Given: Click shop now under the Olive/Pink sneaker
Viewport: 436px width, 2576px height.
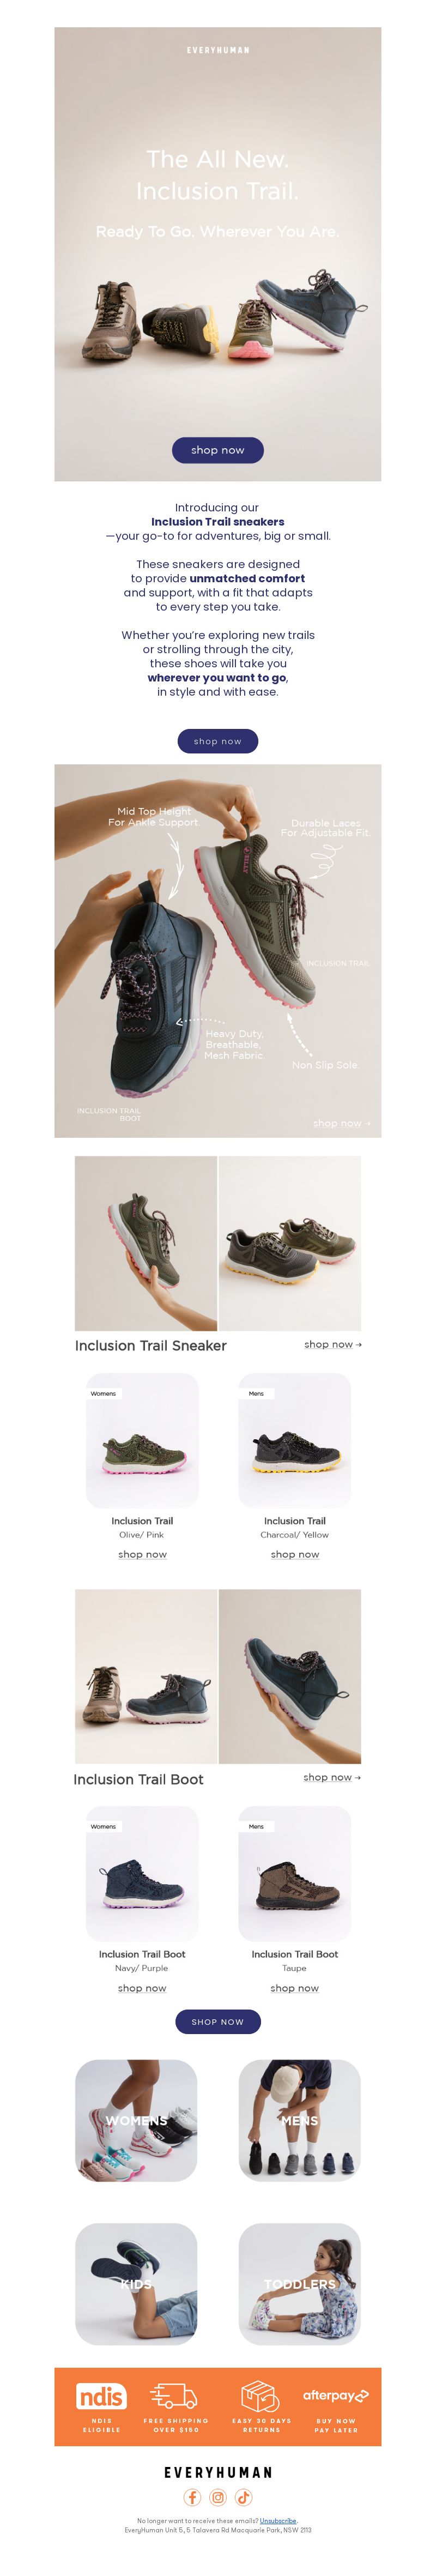Looking at the screenshot, I should [x=142, y=1554].
